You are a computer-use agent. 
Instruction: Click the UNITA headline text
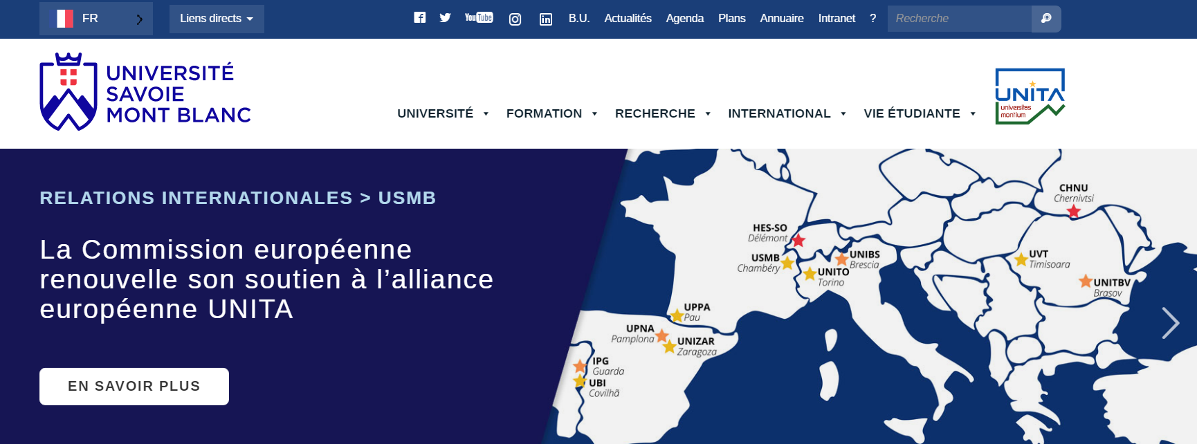tap(266, 279)
